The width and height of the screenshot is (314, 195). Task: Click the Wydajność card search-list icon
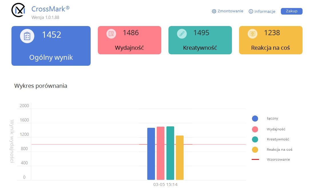pyautogui.click(x=111, y=34)
